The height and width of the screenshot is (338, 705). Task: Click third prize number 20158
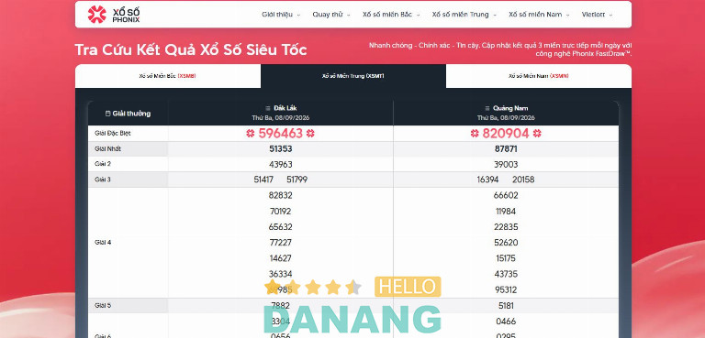[x=523, y=180]
